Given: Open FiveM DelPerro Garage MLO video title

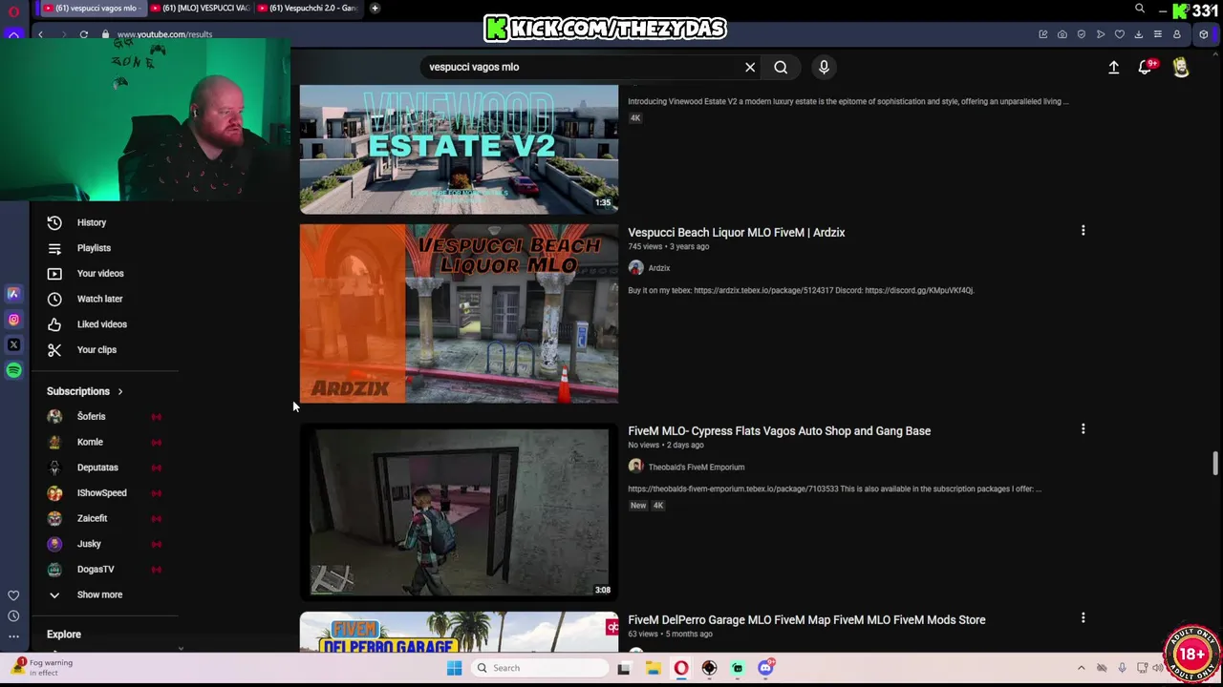Looking at the screenshot, I should click(x=806, y=620).
